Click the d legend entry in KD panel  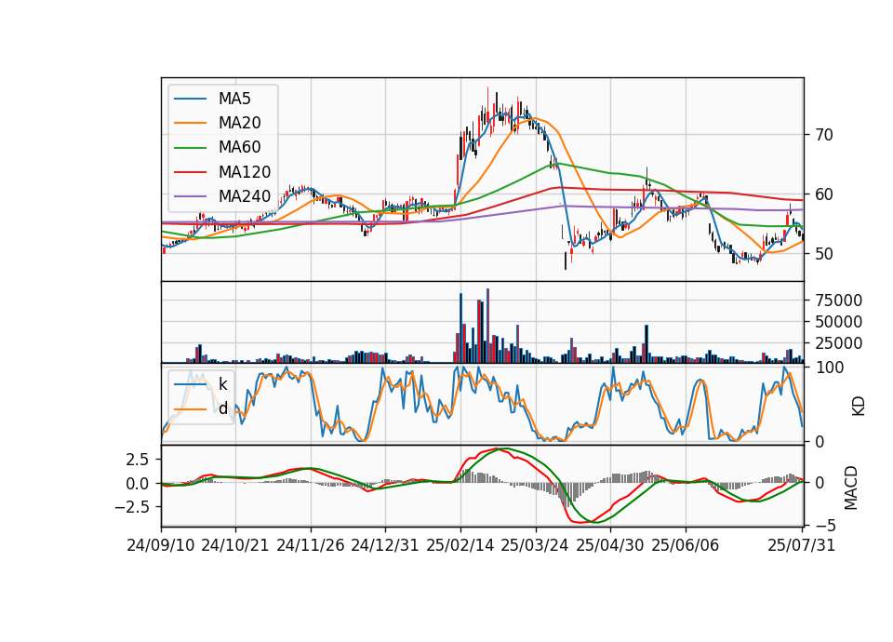(223, 408)
